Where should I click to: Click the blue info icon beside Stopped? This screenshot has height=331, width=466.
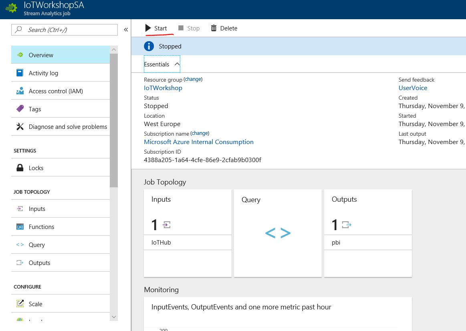click(149, 46)
